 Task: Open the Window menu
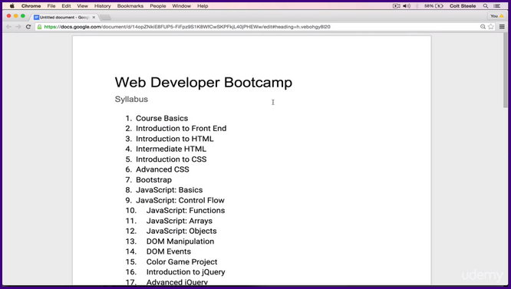[x=182, y=6]
